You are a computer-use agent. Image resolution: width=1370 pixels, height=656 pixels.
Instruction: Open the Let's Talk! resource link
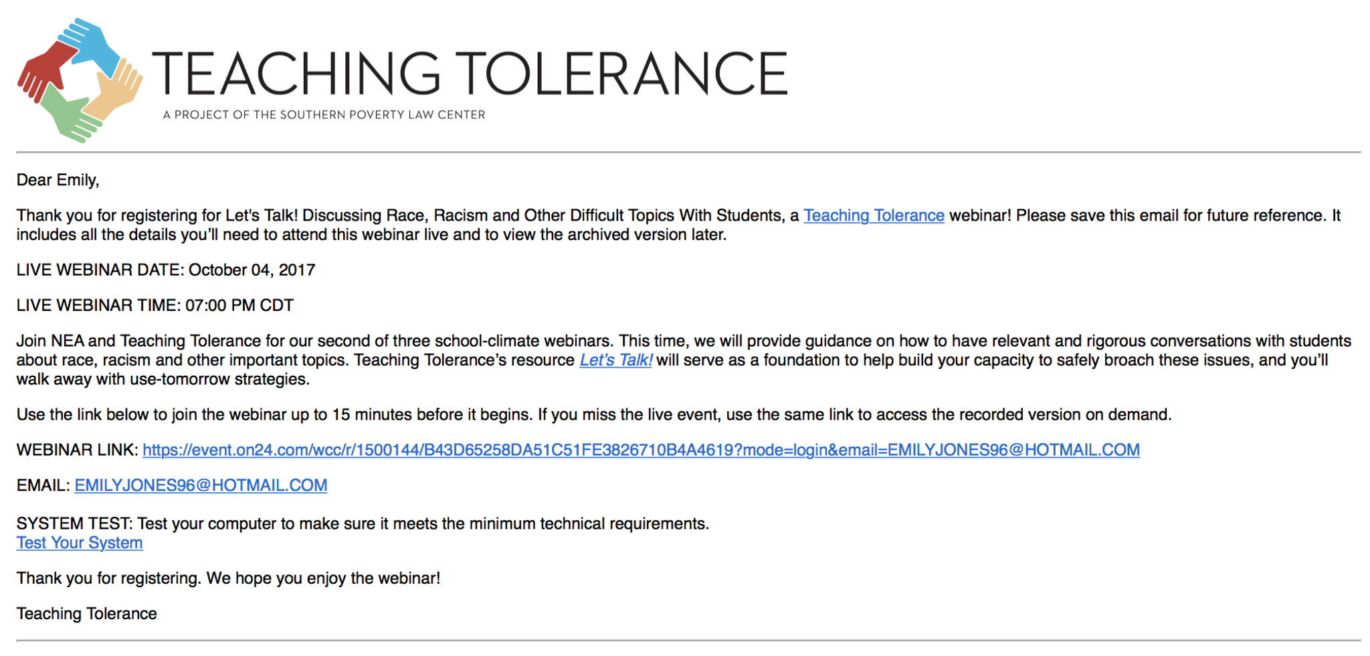point(615,360)
